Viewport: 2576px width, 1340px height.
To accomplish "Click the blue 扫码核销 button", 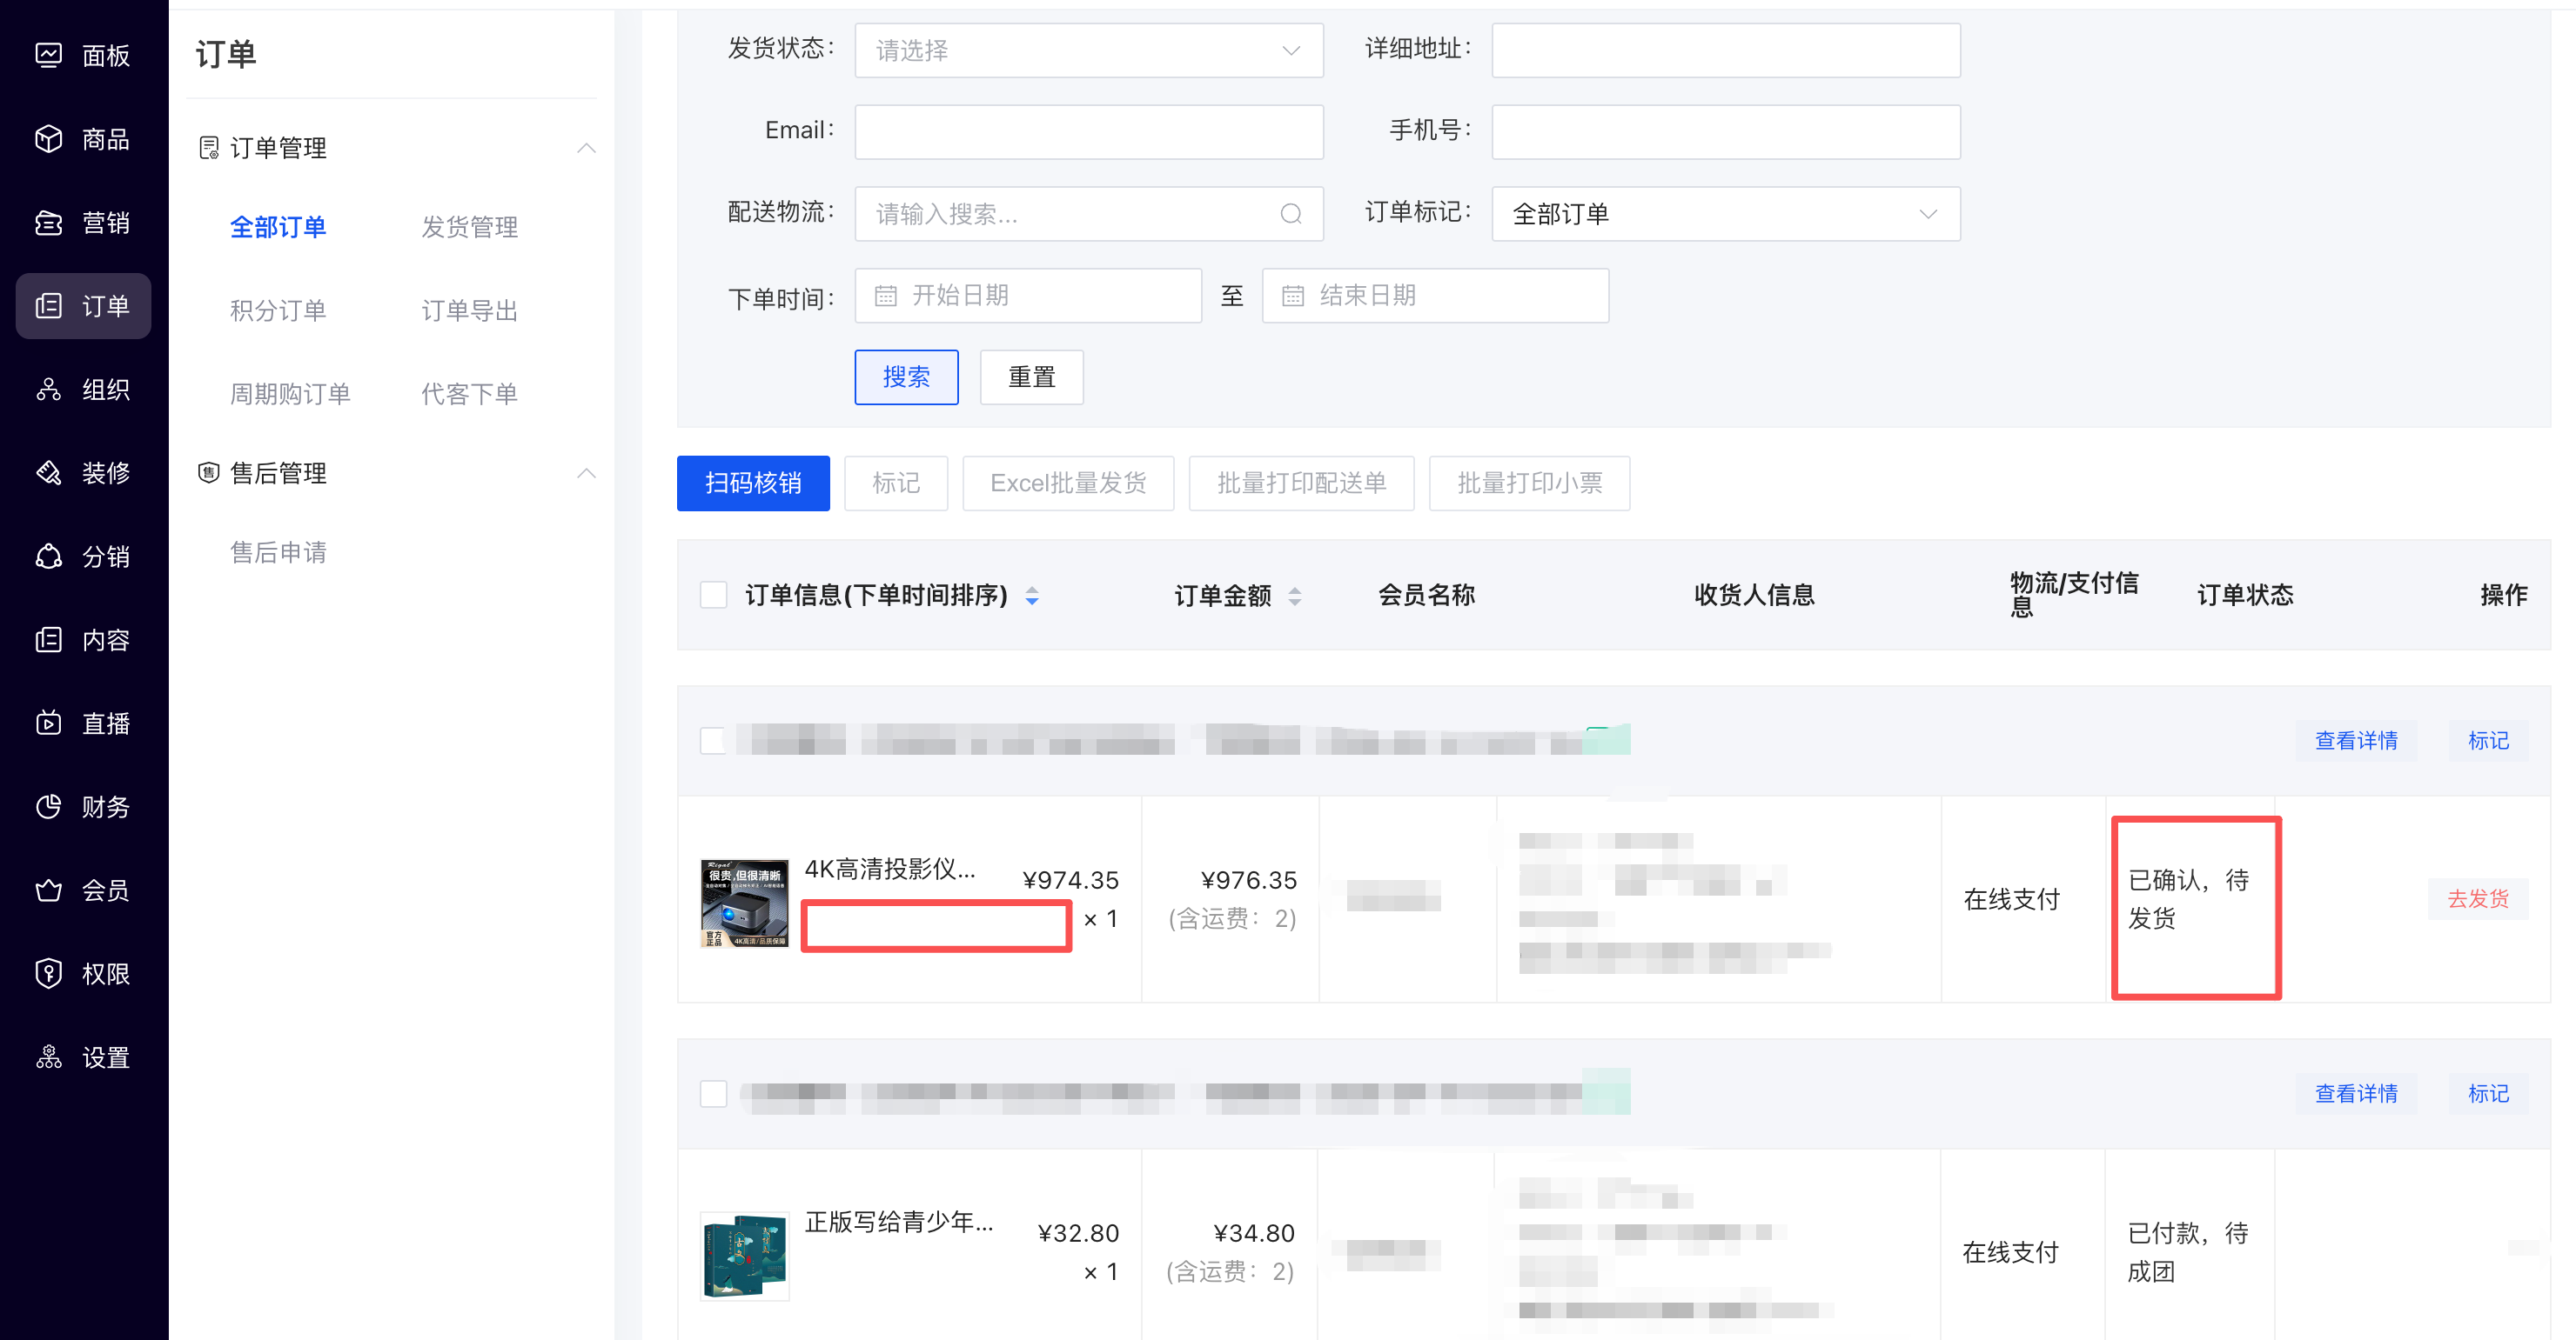I will point(753,483).
